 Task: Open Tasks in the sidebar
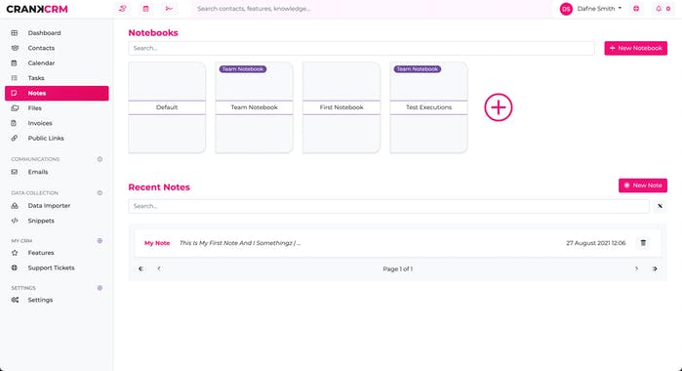pos(57,78)
